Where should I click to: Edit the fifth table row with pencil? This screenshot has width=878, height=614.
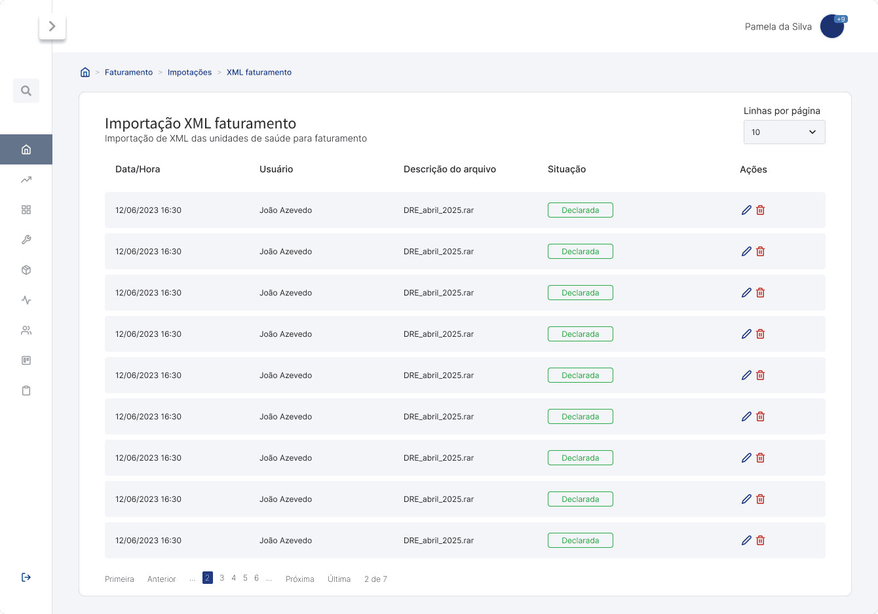(x=746, y=375)
